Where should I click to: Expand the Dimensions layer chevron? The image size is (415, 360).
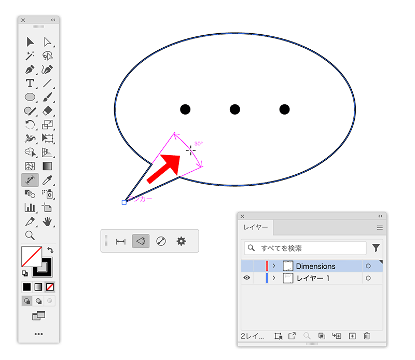pyautogui.click(x=274, y=266)
